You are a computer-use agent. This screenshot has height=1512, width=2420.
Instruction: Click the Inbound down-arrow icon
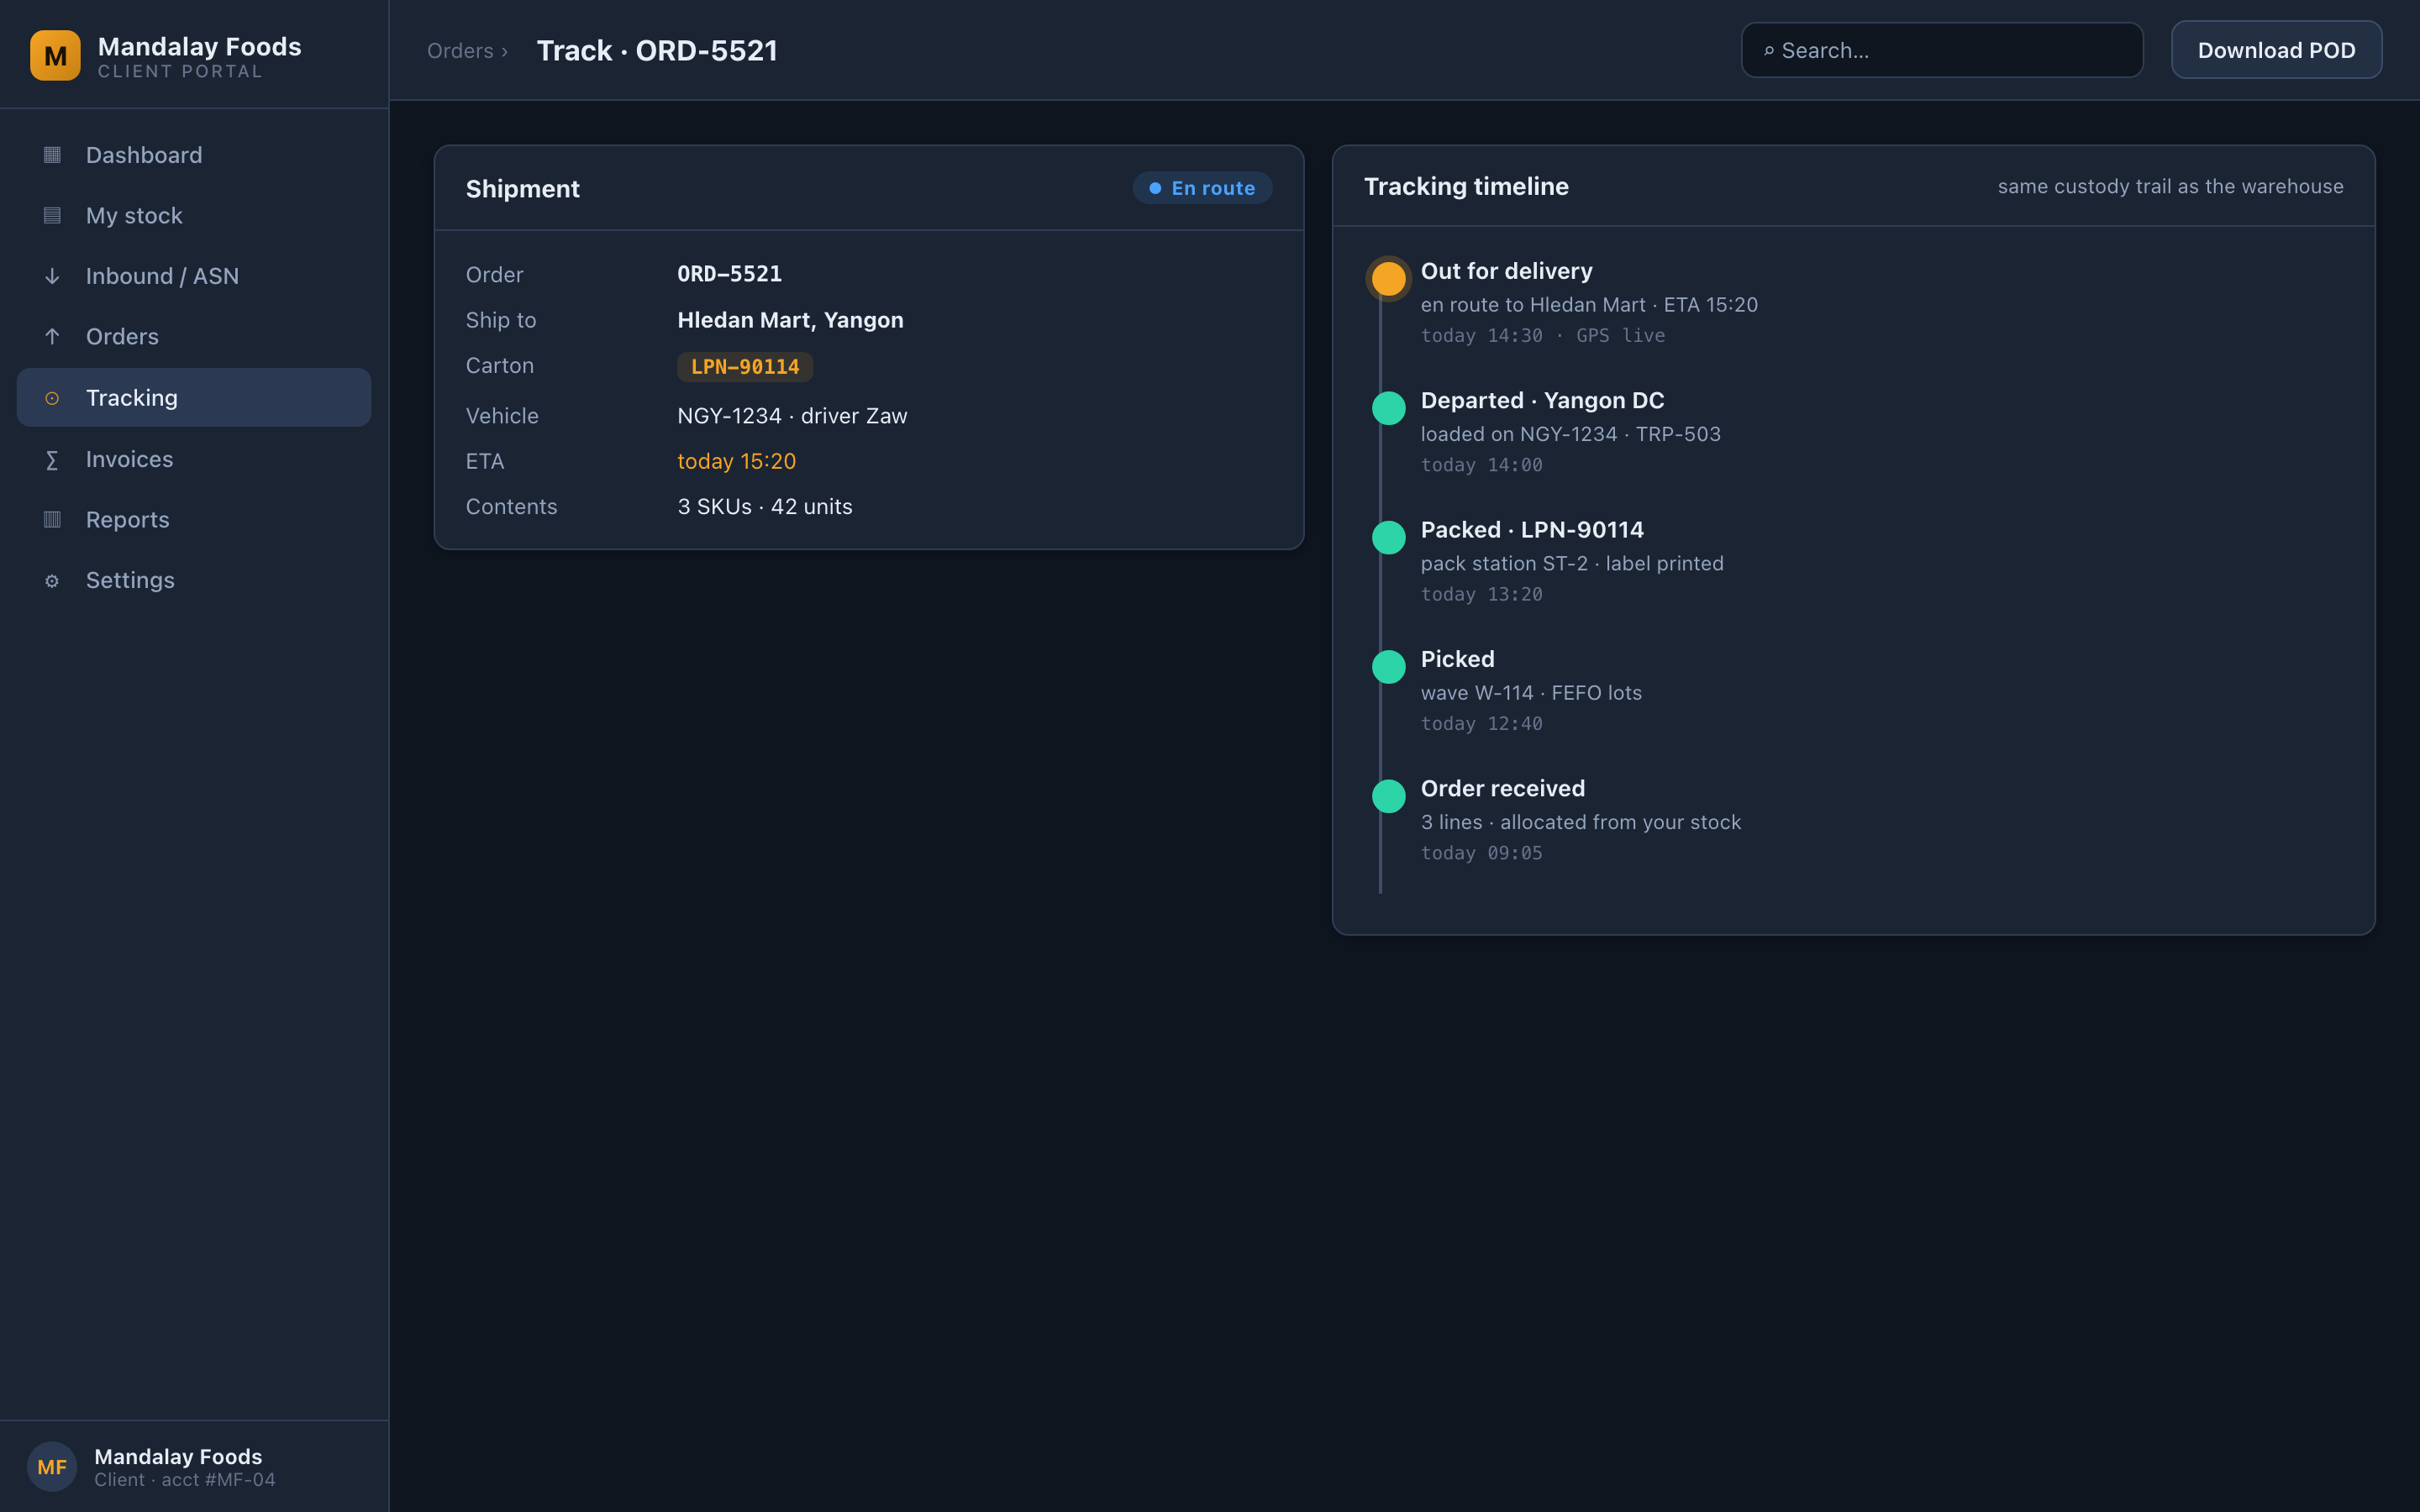(52, 276)
